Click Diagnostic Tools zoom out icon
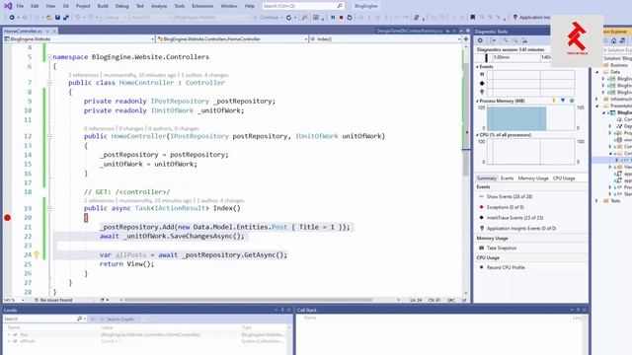 pos(514,40)
